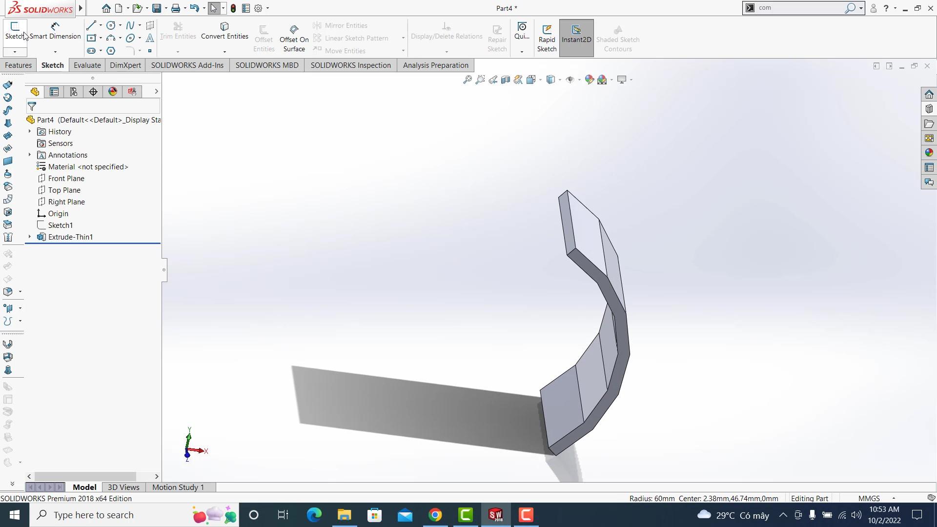Expand the Extrude-Thin1 feature
Image resolution: width=937 pixels, height=527 pixels.
29,237
